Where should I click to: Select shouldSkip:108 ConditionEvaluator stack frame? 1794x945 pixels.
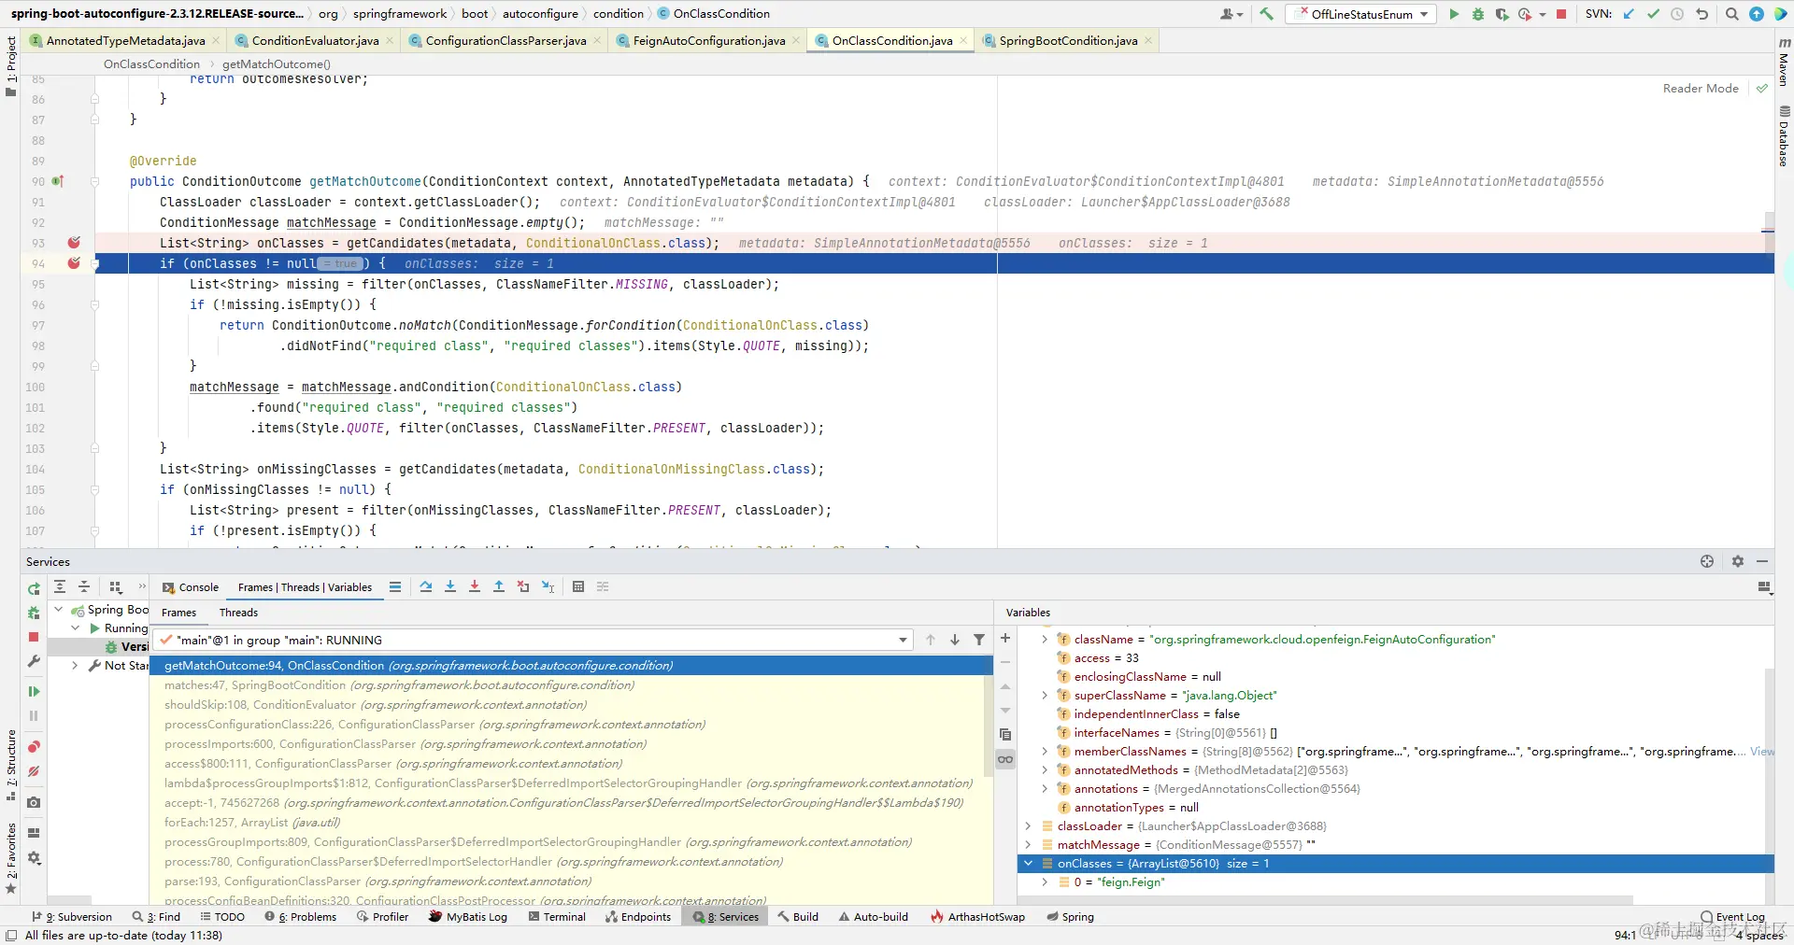[x=570, y=705]
